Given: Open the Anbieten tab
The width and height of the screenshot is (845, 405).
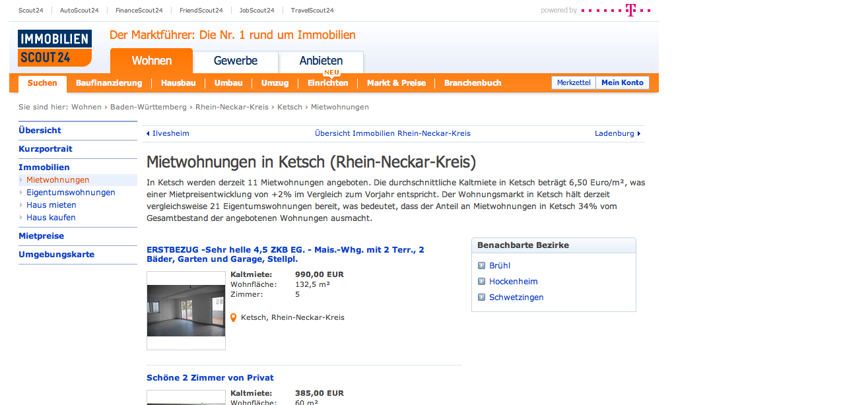Looking at the screenshot, I should (x=321, y=61).
